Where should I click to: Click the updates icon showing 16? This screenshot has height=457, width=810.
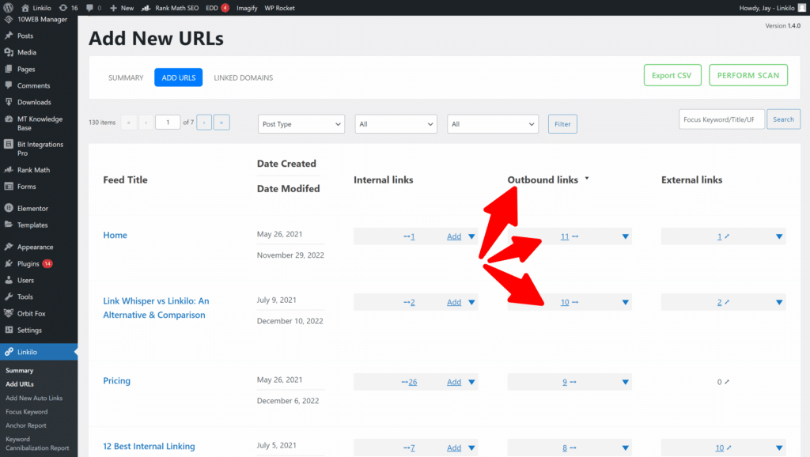[63, 8]
